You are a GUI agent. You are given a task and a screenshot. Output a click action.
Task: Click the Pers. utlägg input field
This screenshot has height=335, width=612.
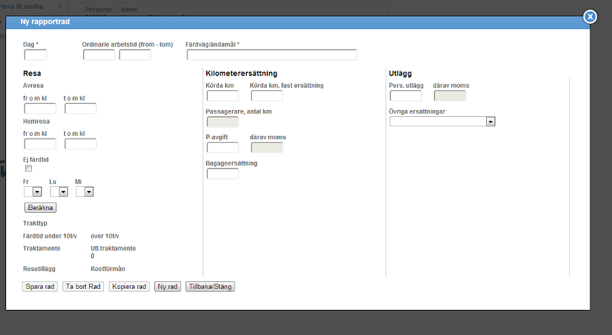click(406, 96)
